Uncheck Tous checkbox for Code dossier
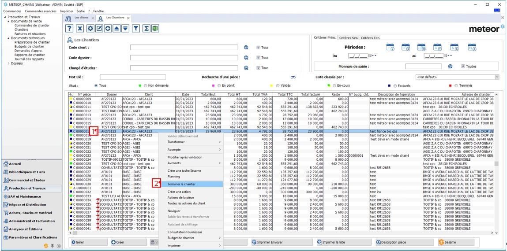 click(258, 58)
